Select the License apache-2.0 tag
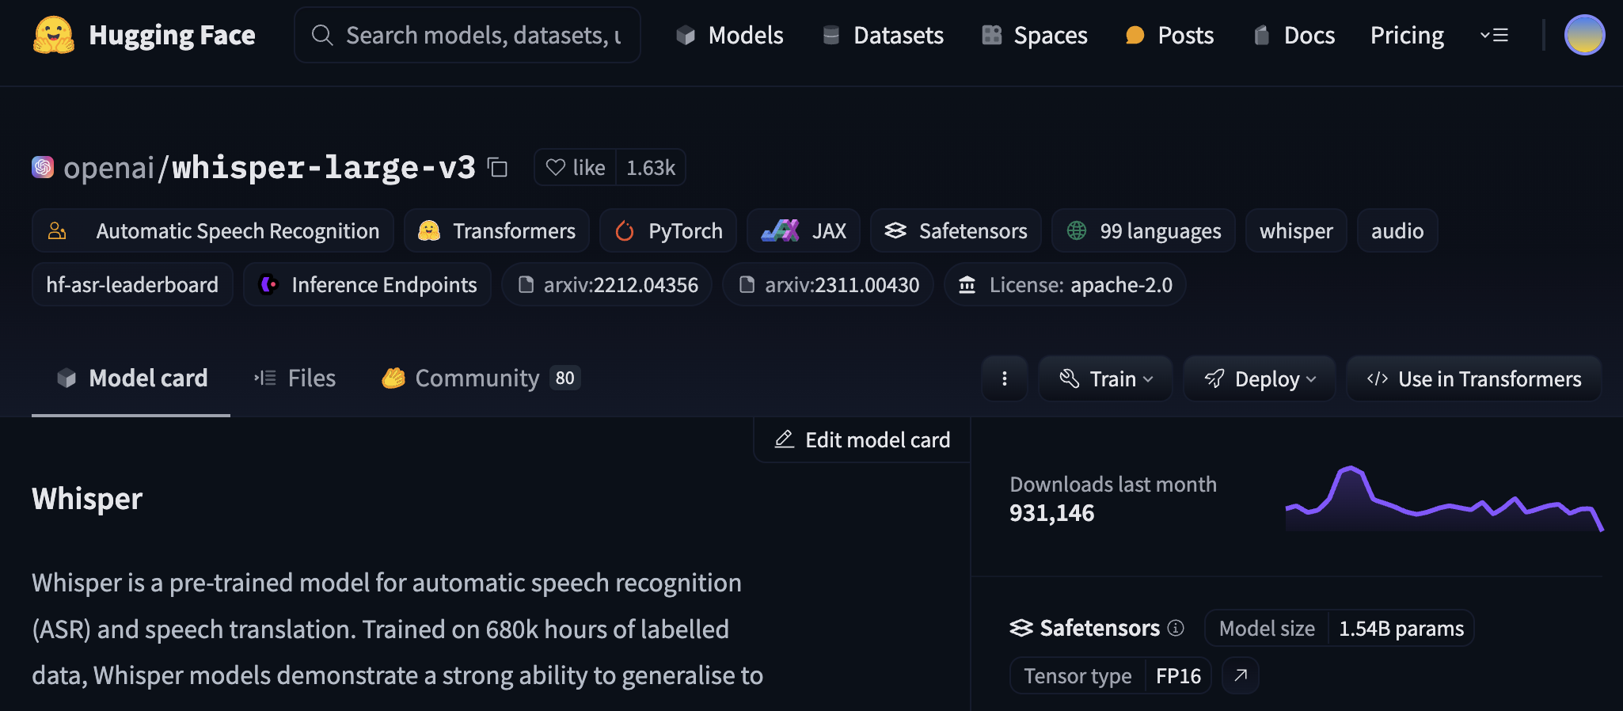Viewport: 1623px width, 711px height. point(1065,284)
